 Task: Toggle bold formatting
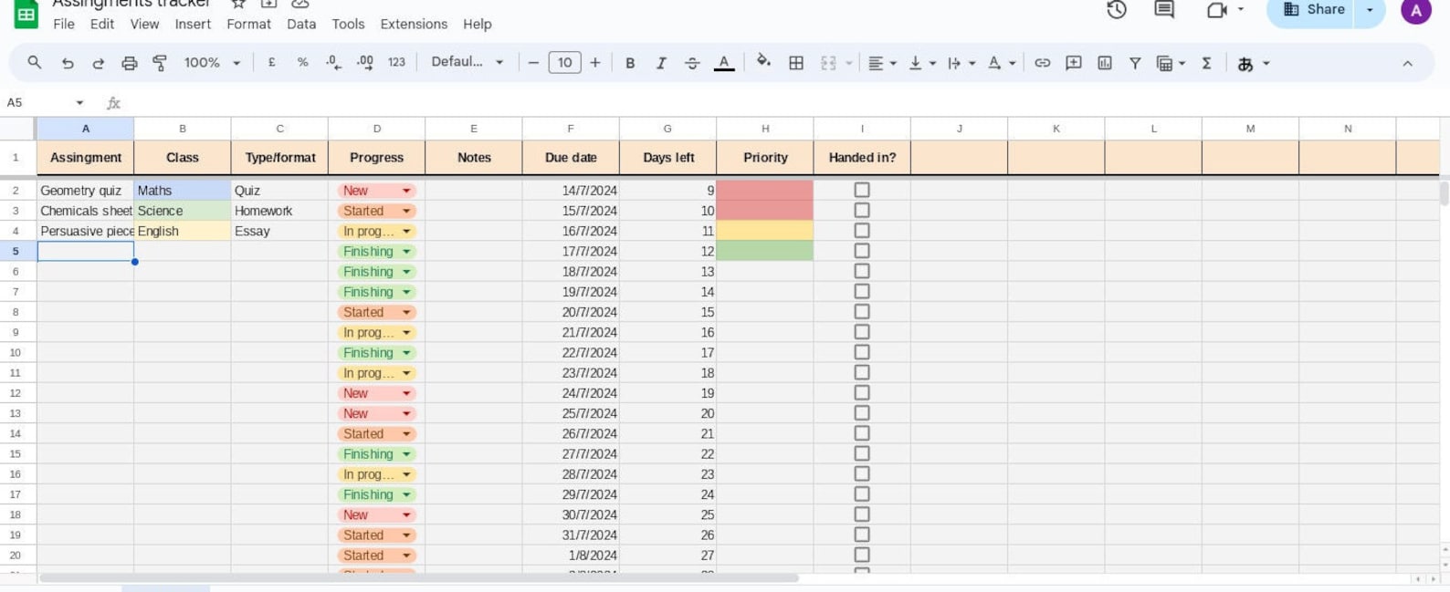[630, 63]
